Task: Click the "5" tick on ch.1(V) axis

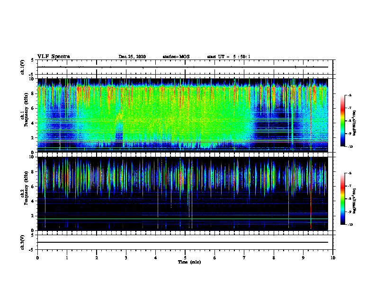Action: [x=33, y=60]
